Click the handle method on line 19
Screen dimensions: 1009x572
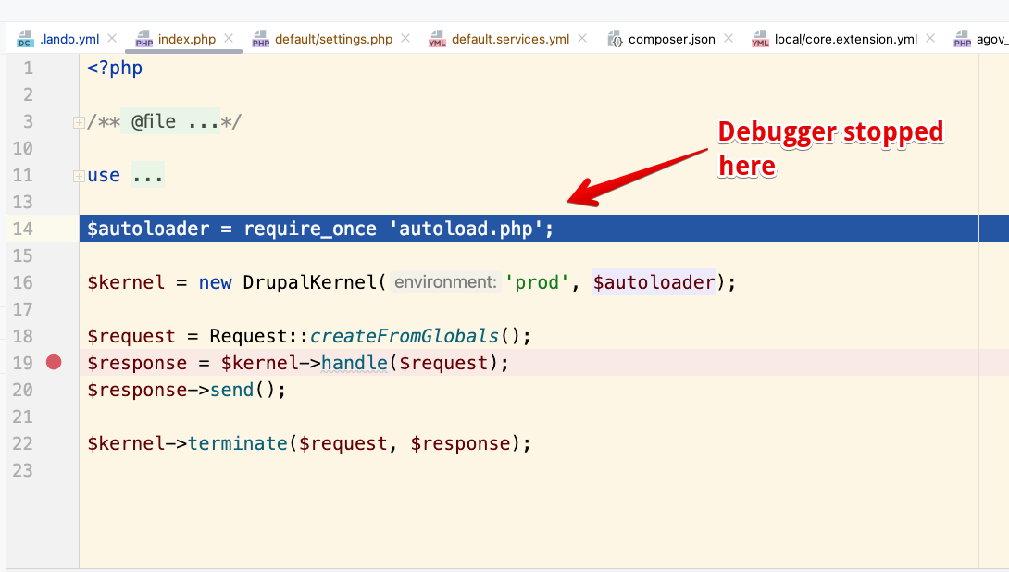tap(355, 363)
